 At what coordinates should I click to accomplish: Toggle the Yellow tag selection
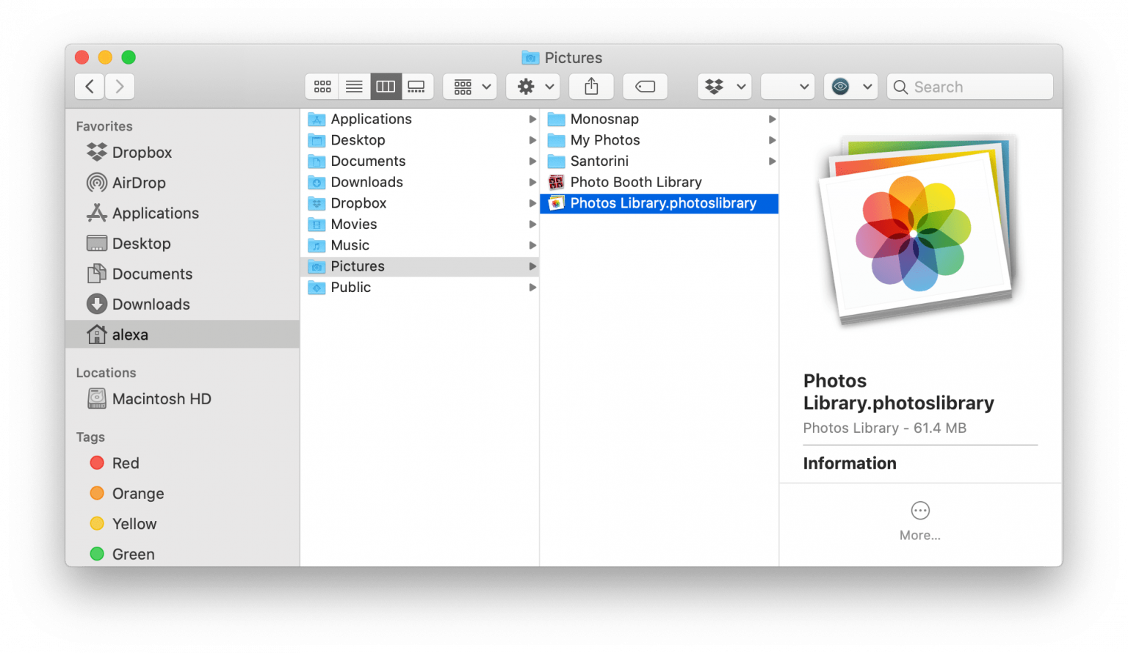coord(134,524)
